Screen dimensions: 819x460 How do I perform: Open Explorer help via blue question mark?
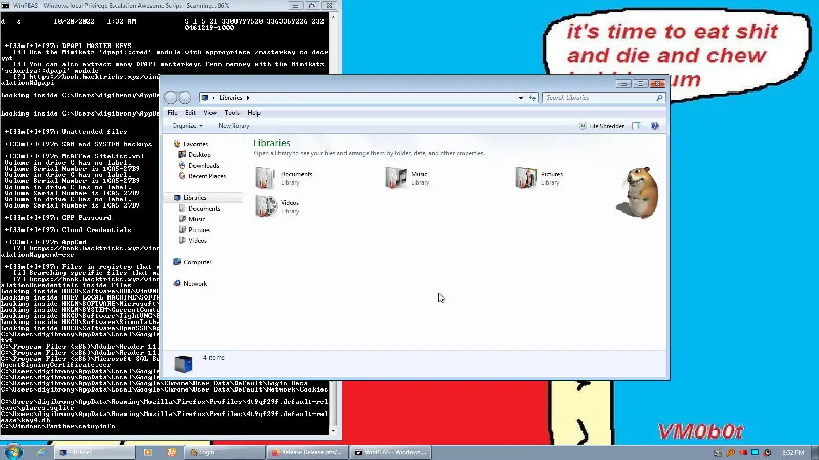(x=654, y=126)
